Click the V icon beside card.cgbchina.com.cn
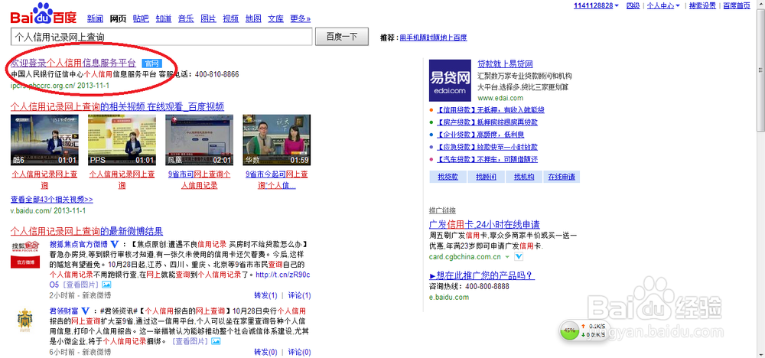Screen dimensions: 765x358 click(x=519, y=256)
